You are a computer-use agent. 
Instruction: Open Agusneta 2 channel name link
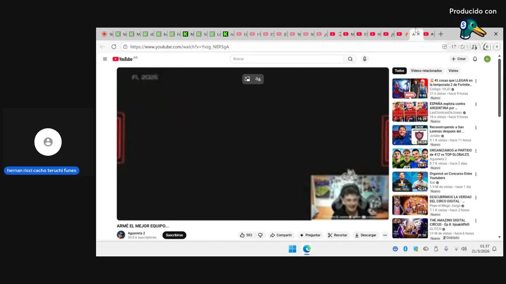click(x=136, y=233)
